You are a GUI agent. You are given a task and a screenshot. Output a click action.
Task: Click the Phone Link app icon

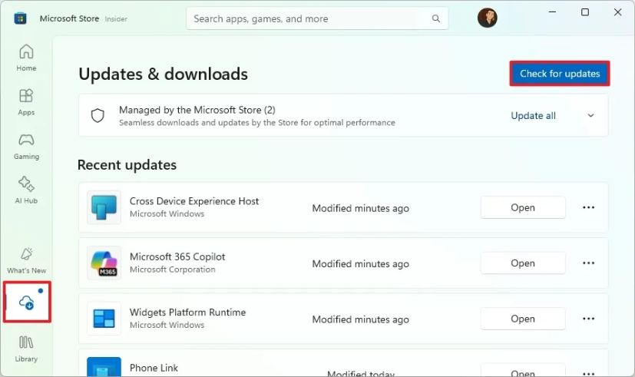coord(104,367)
